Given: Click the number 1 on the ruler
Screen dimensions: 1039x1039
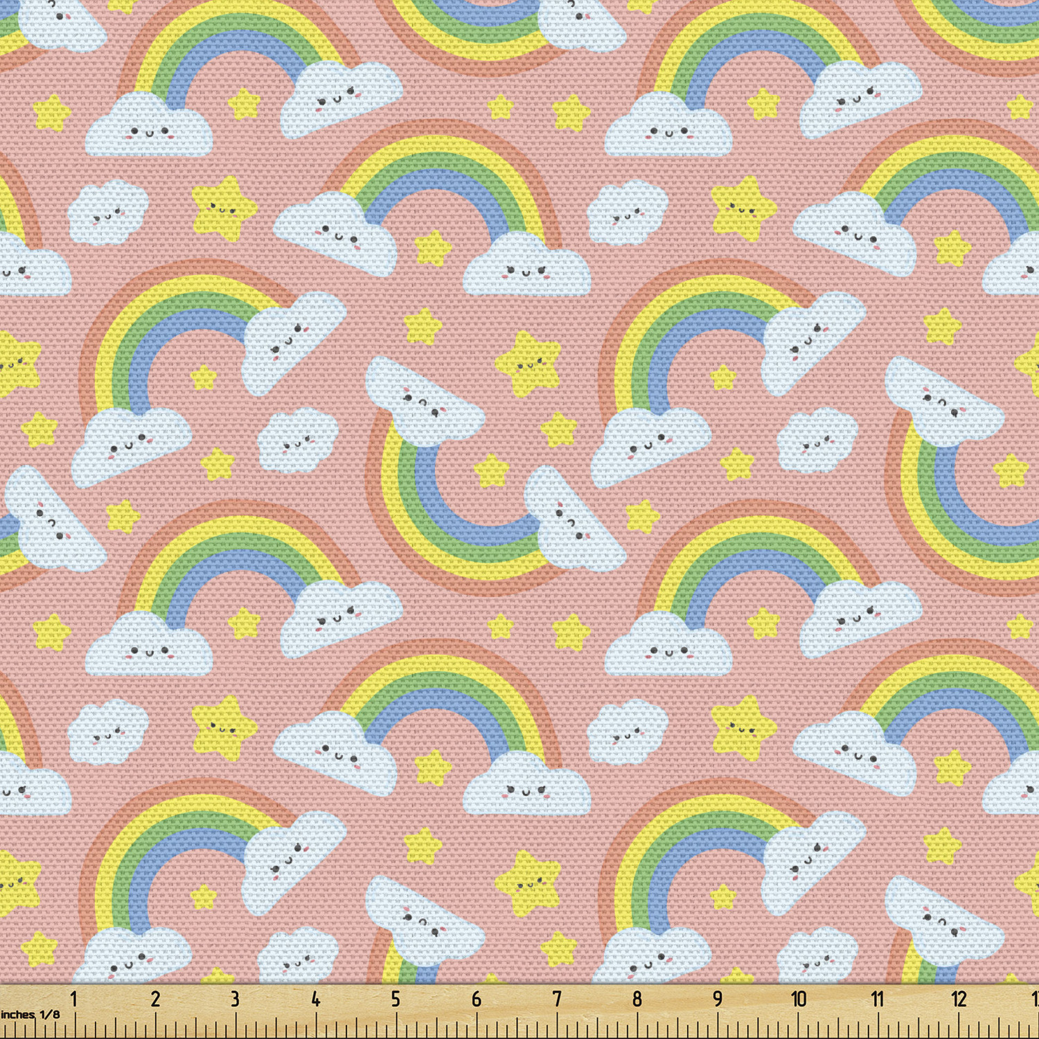Looking at the screenshot, I should click(74, 999).
